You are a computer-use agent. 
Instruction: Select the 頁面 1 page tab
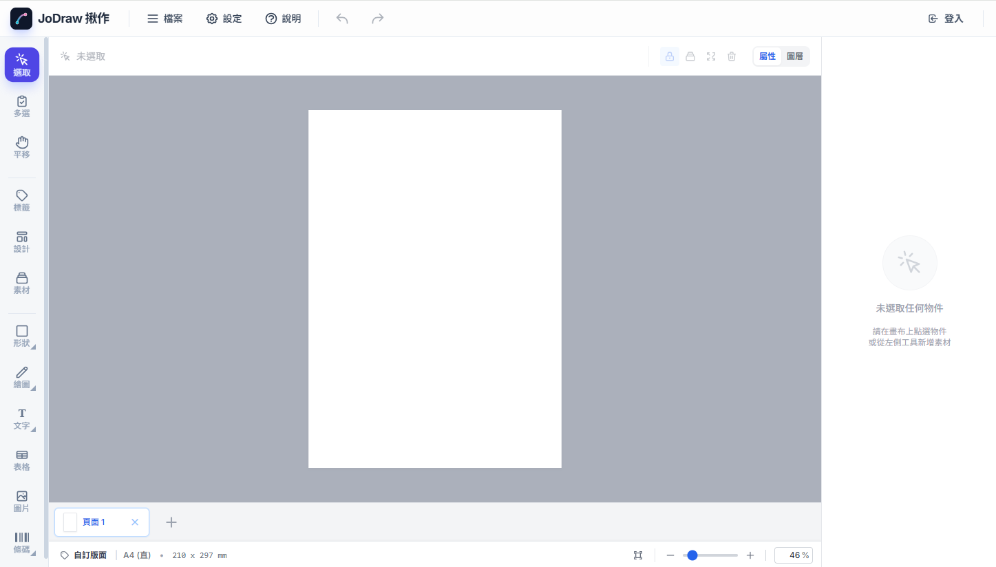95,522
